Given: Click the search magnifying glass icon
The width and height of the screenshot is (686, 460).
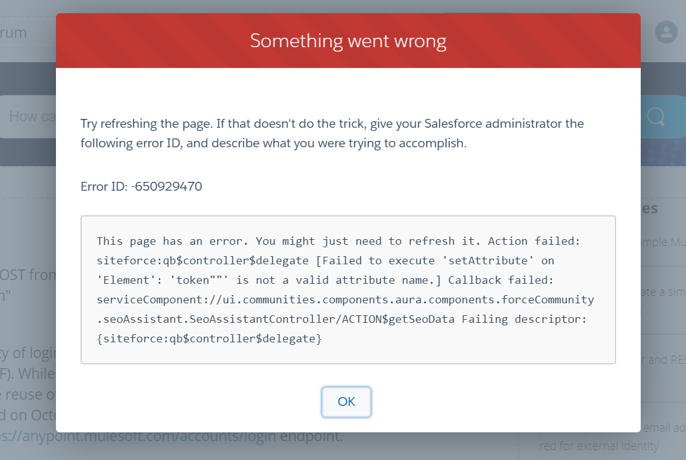Looking at the screenshot, I should tap(656, 116).
